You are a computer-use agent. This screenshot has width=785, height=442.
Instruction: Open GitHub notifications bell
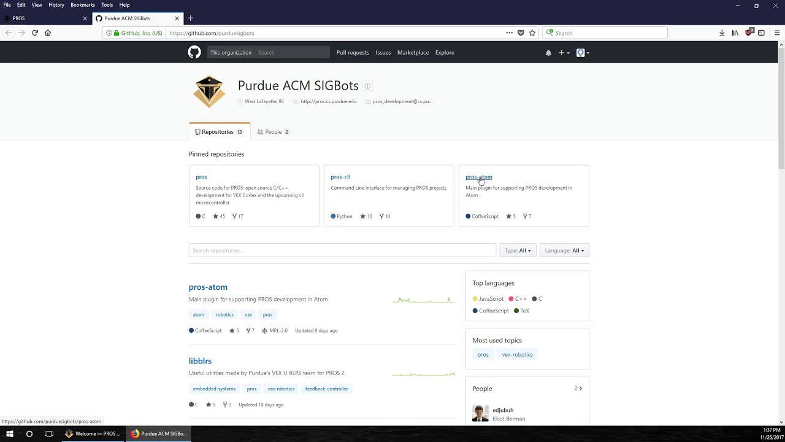click(548, 53)
